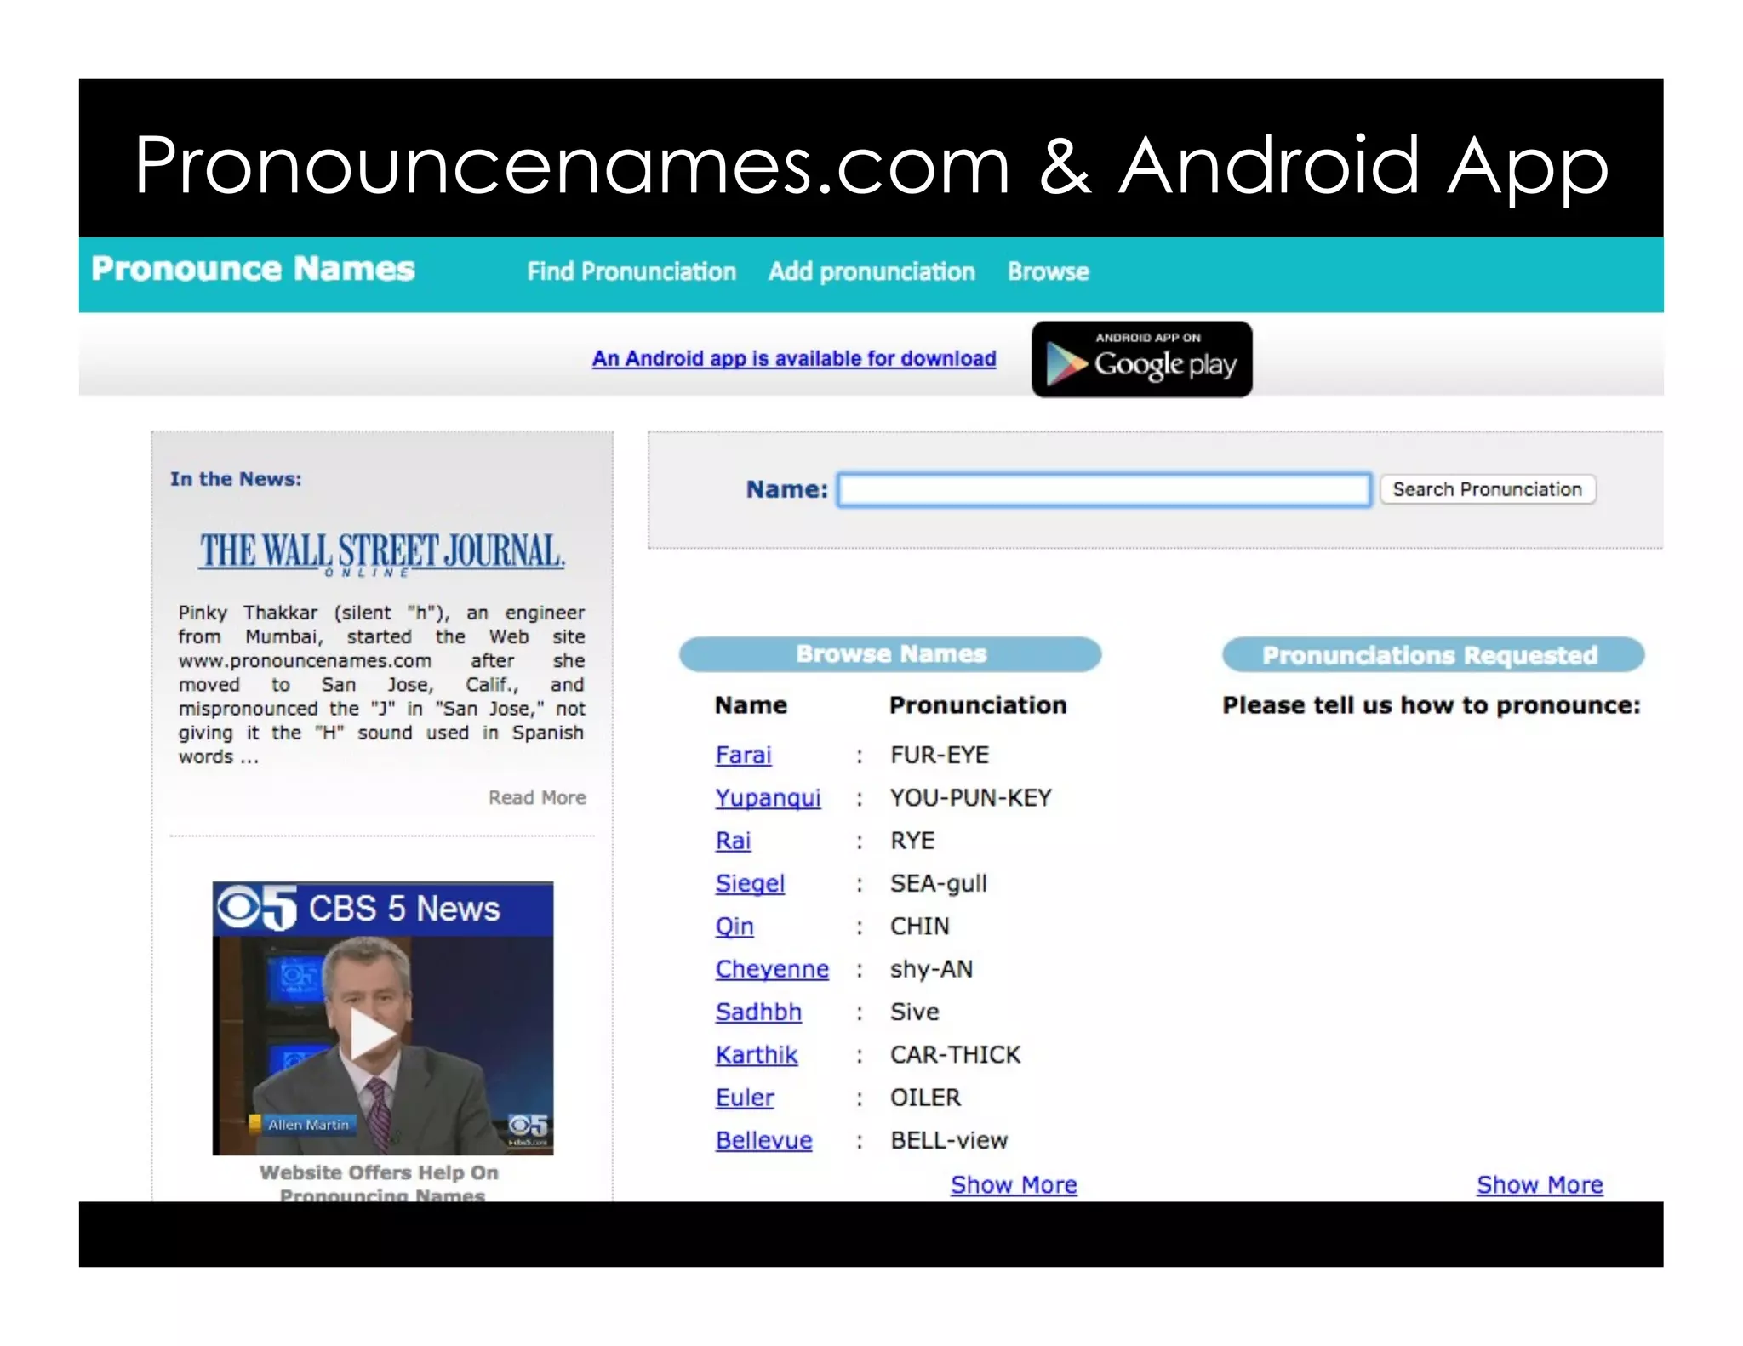The image size is (1743, 1346).
Task: Open the name Euler
Action: [745, 1098]
